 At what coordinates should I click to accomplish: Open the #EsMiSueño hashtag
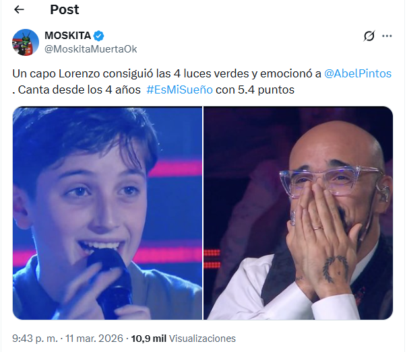[179, 90]
